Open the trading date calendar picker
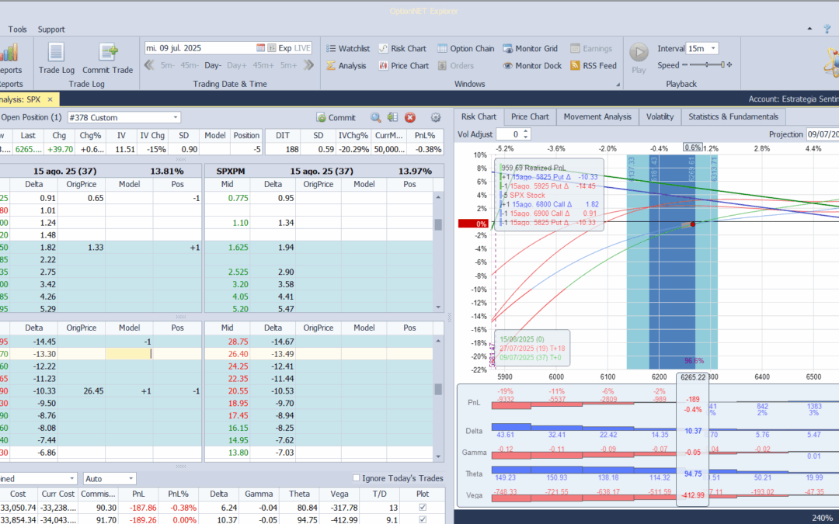 [x=260, y=48]
